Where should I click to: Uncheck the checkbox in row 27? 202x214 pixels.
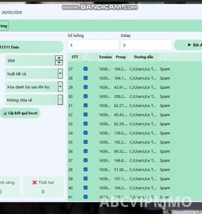click(85, 69)
